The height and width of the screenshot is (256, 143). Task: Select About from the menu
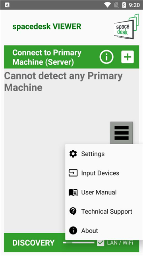click(104, 231)
